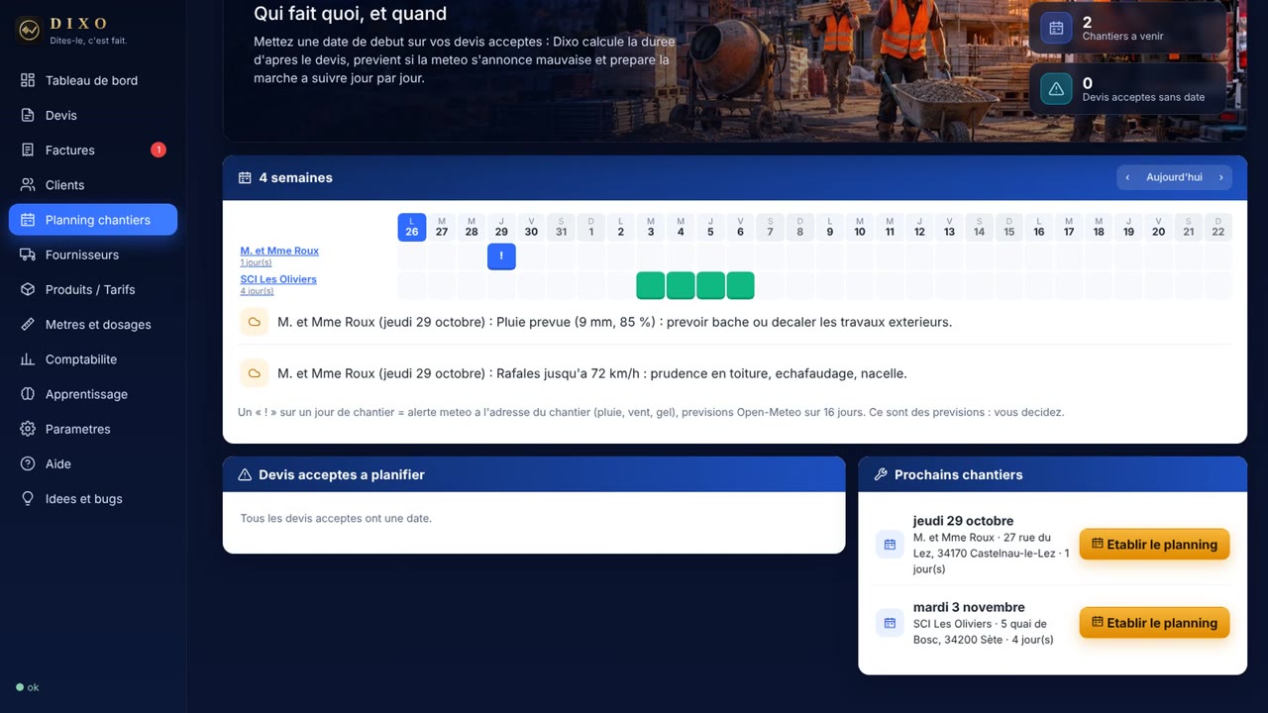
Task: Click the Aide question mark icon
Action: (x=28, y=463)
